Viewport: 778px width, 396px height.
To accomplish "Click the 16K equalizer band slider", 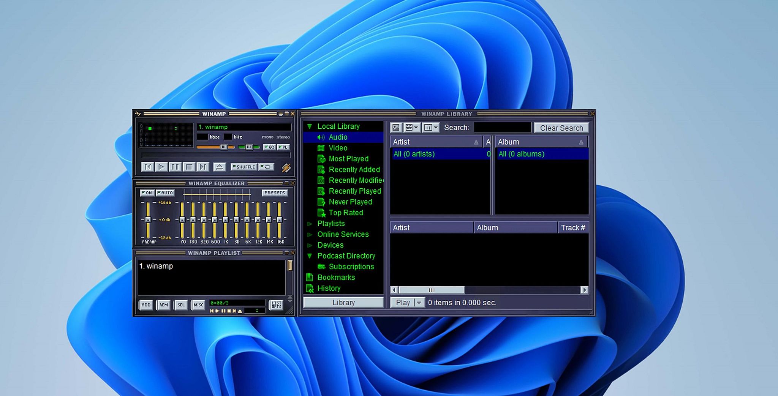I will coord(280,220).
